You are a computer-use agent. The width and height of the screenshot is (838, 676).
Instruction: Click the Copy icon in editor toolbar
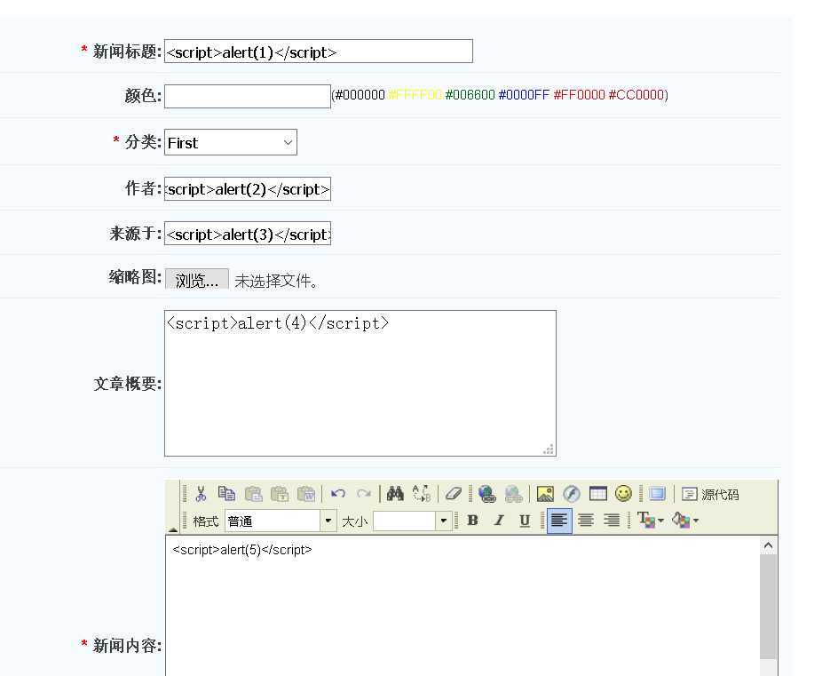coord(226,494)
